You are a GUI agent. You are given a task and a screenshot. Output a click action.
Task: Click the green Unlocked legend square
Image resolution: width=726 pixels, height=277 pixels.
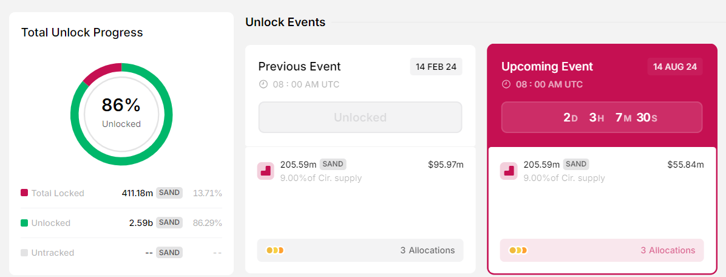(24, 223)
